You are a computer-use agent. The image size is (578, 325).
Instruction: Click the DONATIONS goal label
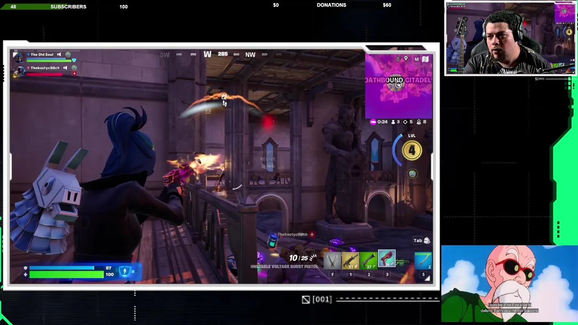(331, 5)
